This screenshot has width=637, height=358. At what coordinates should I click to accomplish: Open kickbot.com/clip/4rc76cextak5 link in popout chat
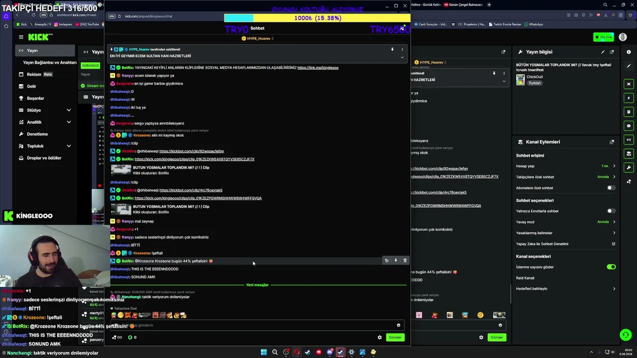pyautogui.click(x=191, y=190)
